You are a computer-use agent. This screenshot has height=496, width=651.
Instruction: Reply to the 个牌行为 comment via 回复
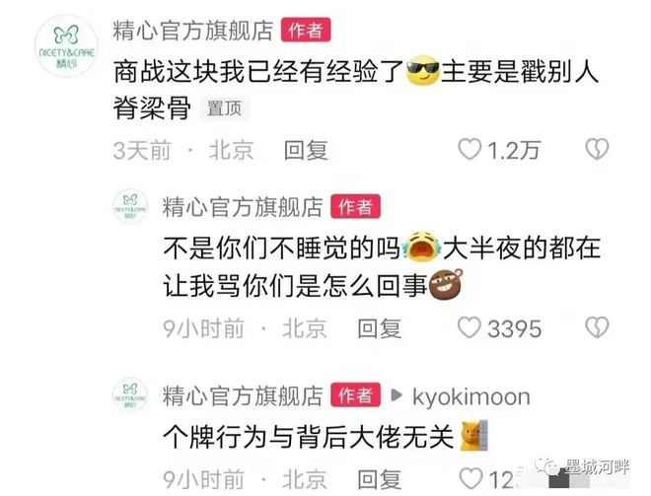[380, 479]
